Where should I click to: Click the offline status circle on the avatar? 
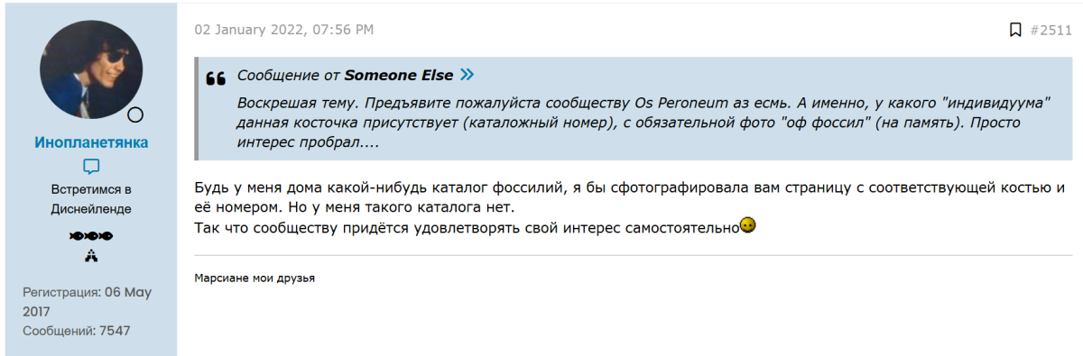[135, 114]
